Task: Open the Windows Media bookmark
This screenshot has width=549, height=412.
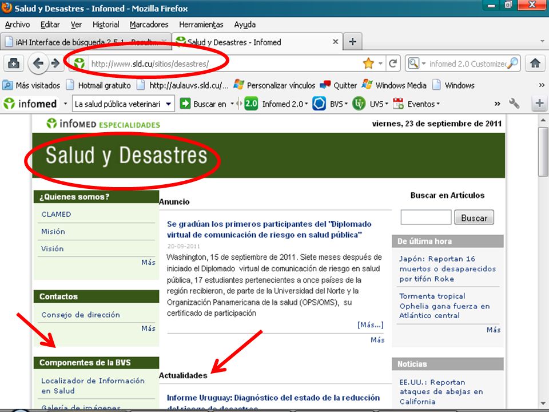Action: click(x=394, y=85)
